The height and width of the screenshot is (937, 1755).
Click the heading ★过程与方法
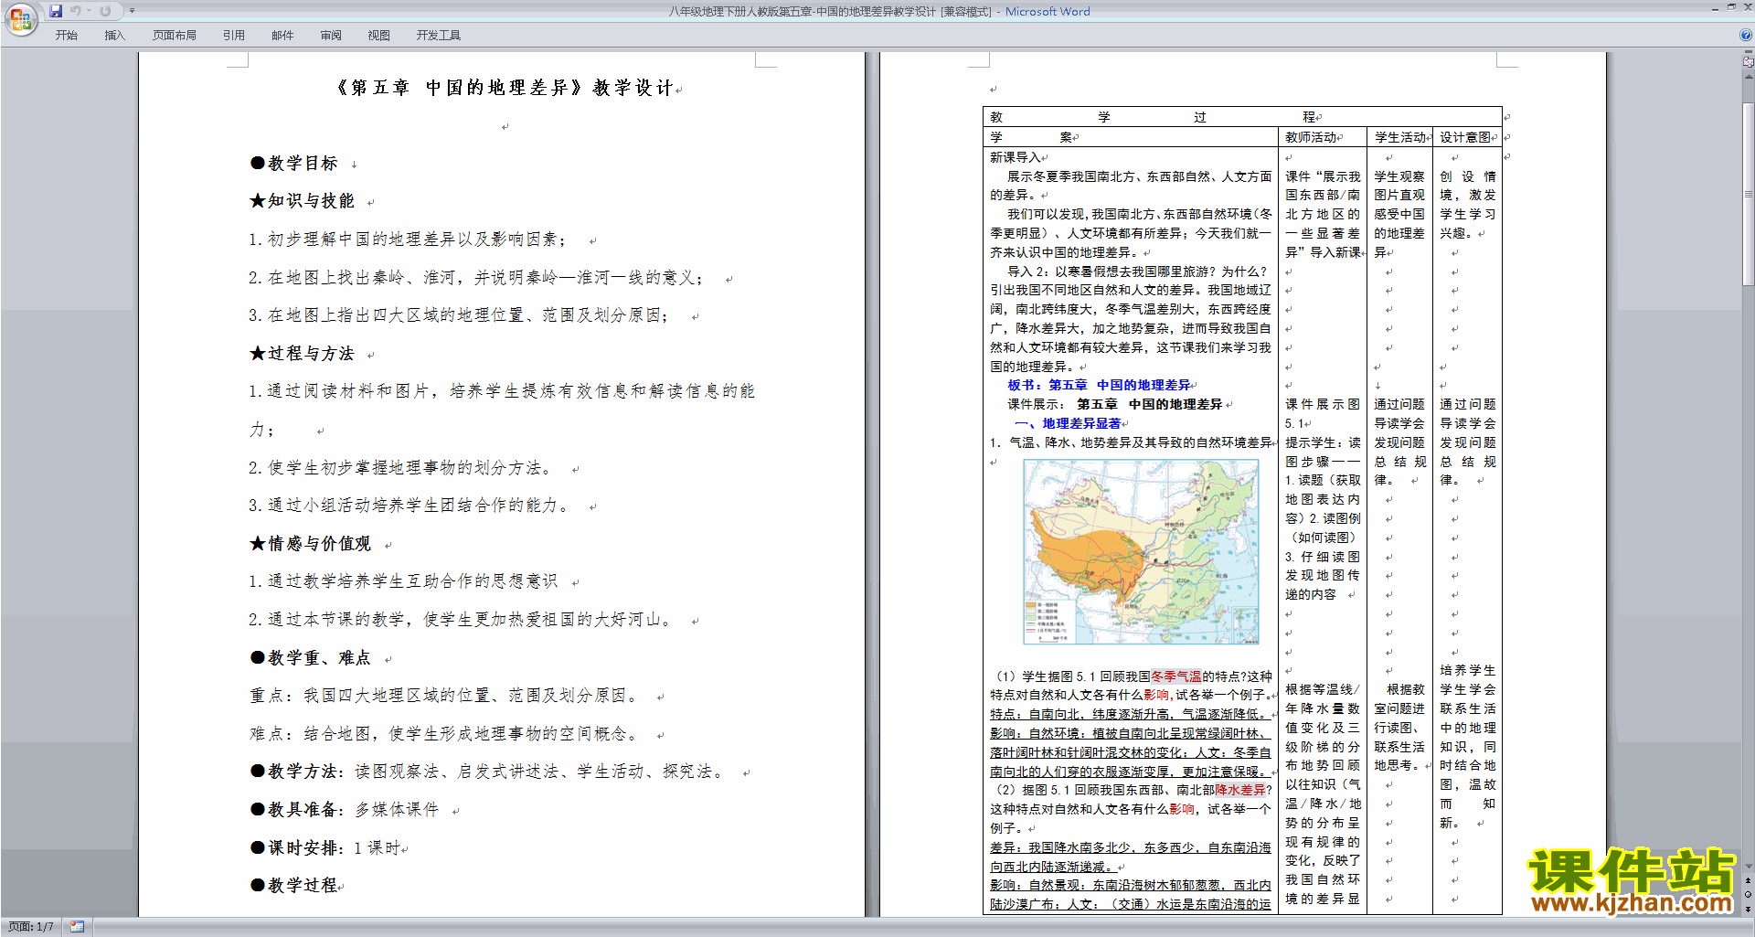303,354
